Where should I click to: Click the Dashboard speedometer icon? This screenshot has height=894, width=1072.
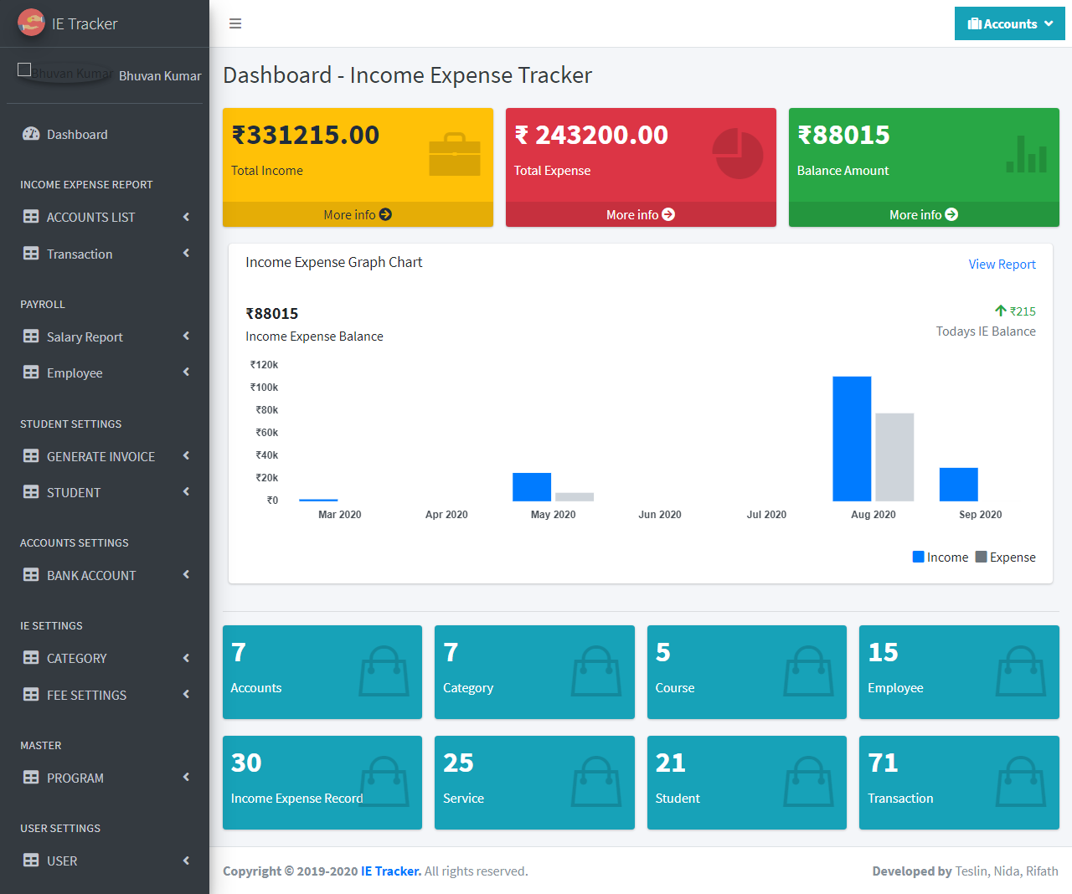pos(31,134)
